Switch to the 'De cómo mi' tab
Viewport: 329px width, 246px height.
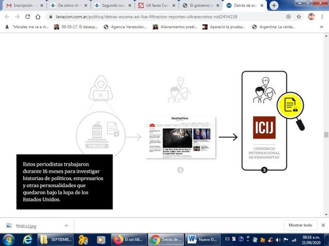click(x=69, y=6)
